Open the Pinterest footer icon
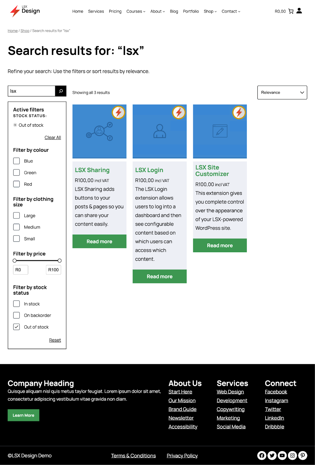 click(x=303, y=455)
